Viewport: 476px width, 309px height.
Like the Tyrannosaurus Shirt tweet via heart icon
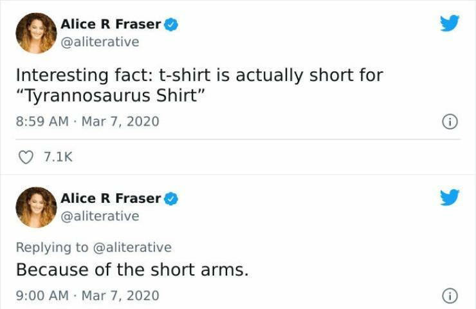point(26,157)
